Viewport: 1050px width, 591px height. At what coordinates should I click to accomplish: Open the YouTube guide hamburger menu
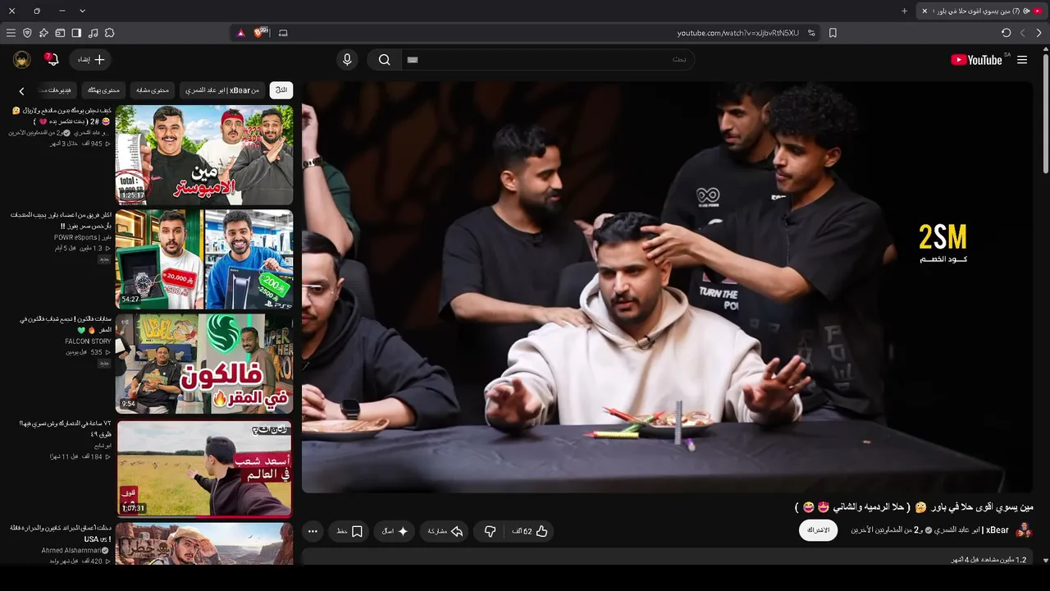1022,60
